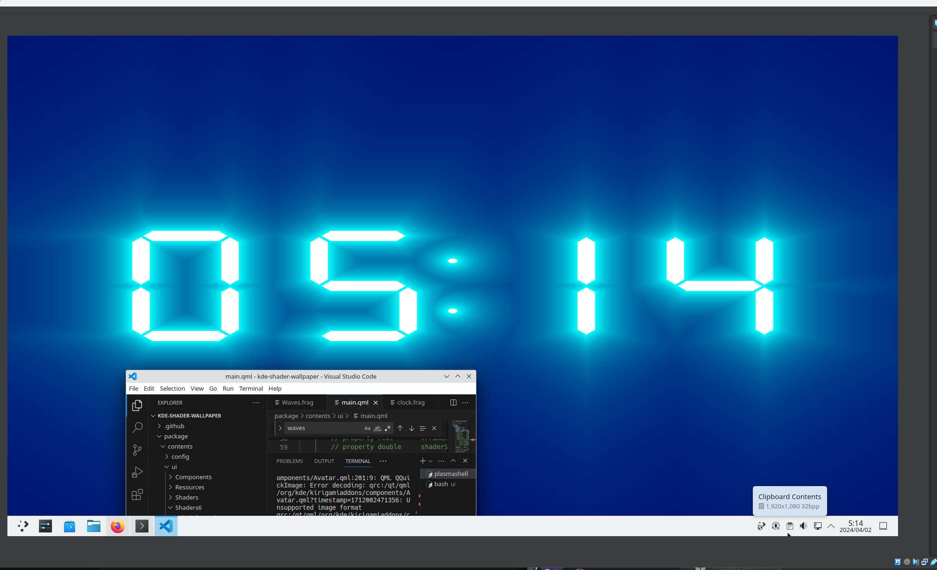Open the clipboard tray icon
Viewport: 937px width, 570px height.
(x=789, y=526)
